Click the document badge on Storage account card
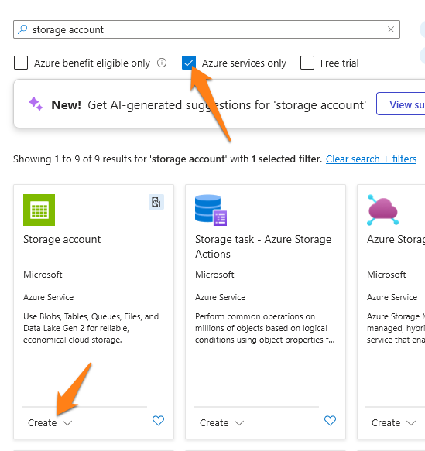425x451 pixels. [x=156, y=202]
